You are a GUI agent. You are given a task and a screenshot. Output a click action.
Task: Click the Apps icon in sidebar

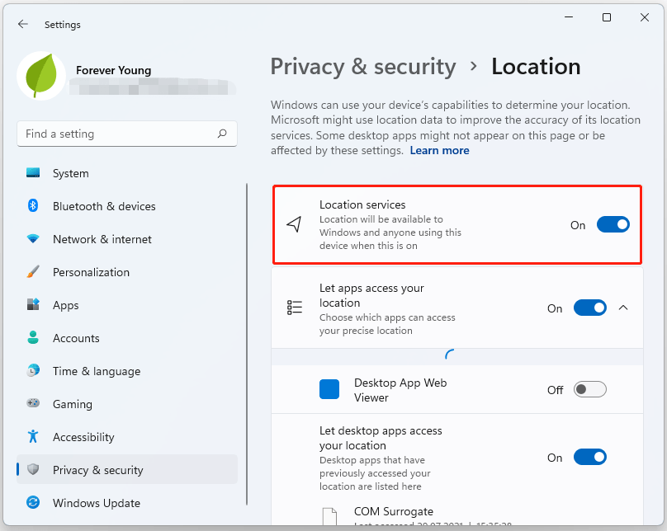point(33,304)
